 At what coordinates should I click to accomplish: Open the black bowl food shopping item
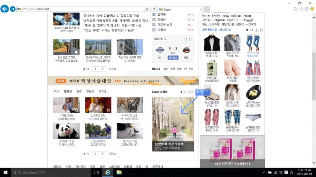(253, 92)
